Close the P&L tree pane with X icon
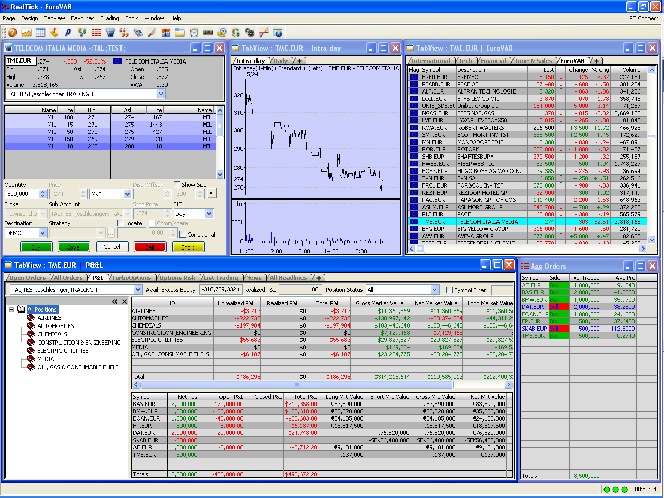664x498 pixels. click(125, 301)
